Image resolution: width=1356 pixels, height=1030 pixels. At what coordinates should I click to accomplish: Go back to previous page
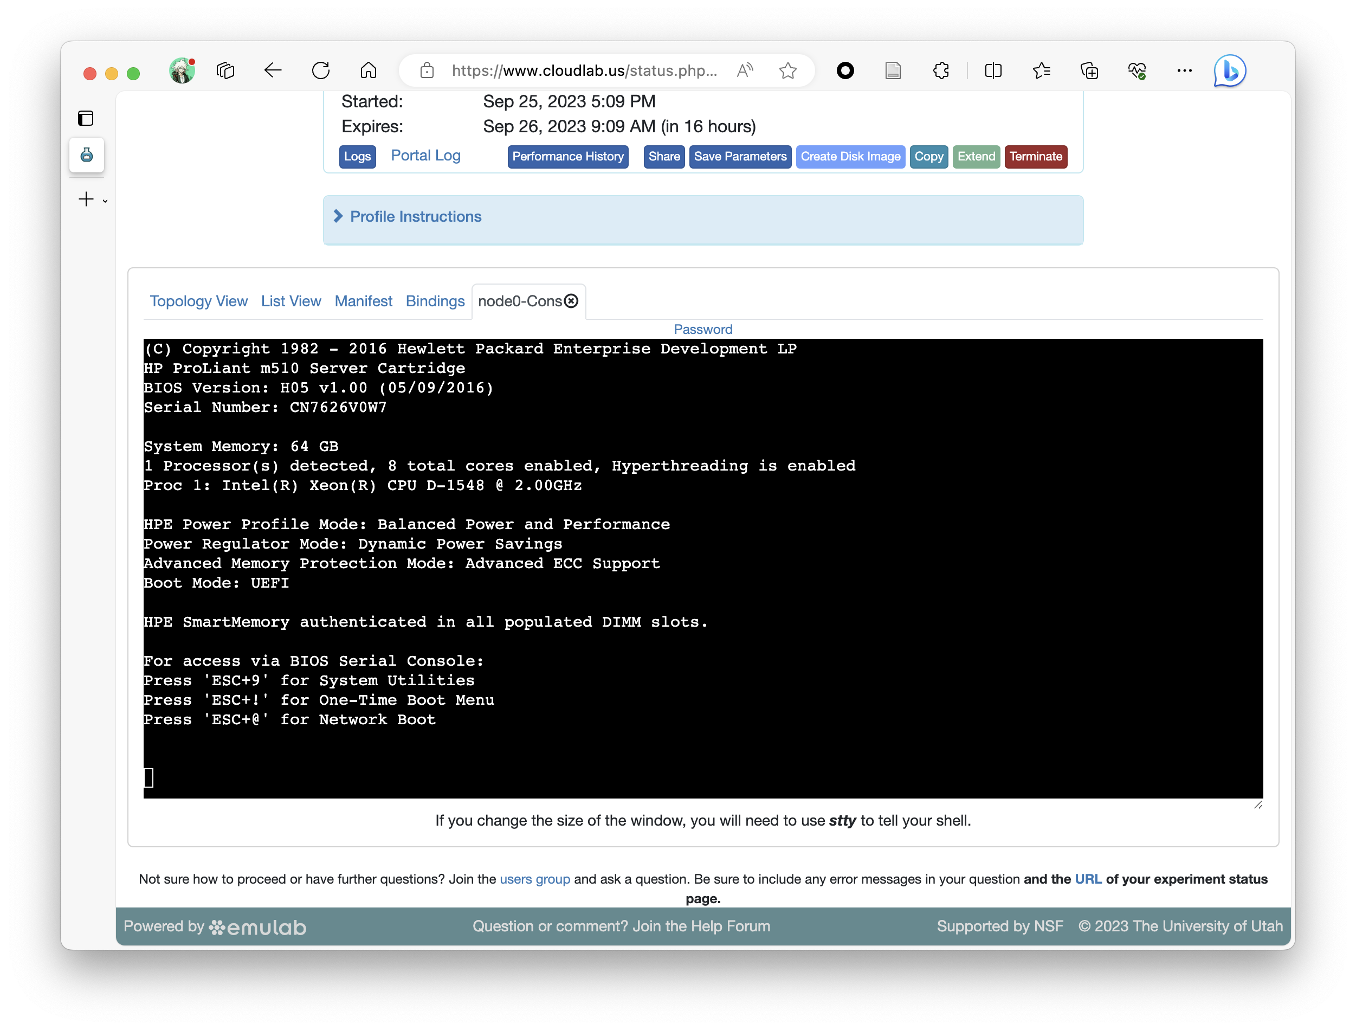(x=273, y=70)
